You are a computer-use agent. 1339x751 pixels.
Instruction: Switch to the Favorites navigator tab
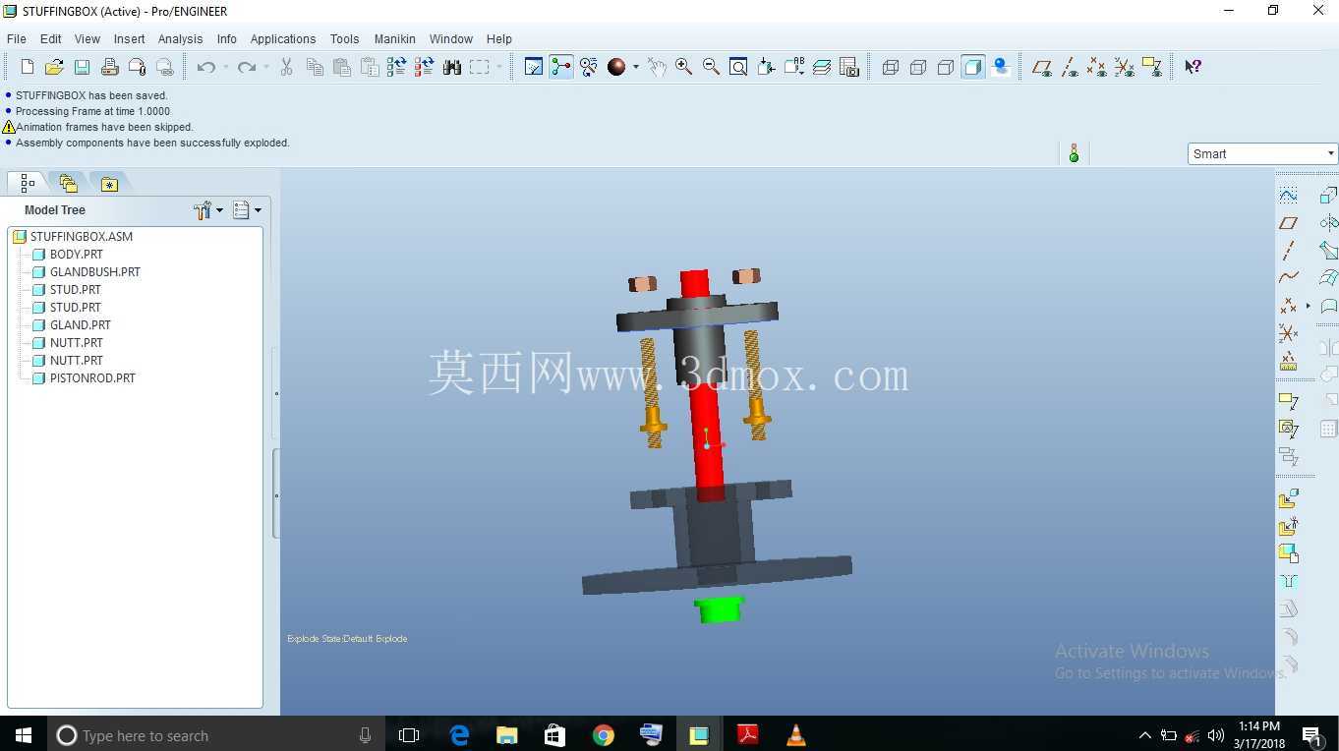point(109,184)
